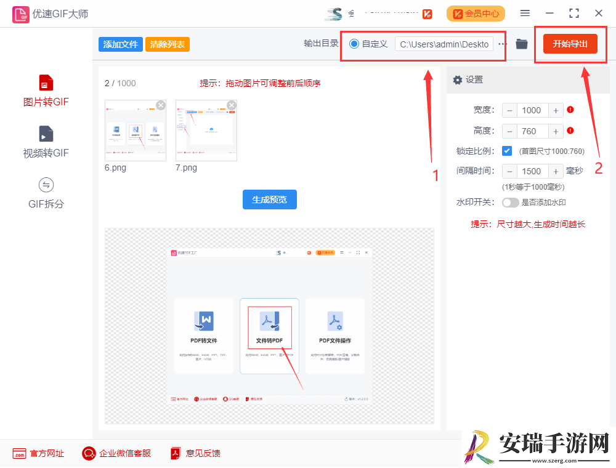616x468 pixels.
Task: Click the height value field 760
Action: coord(533,131)
